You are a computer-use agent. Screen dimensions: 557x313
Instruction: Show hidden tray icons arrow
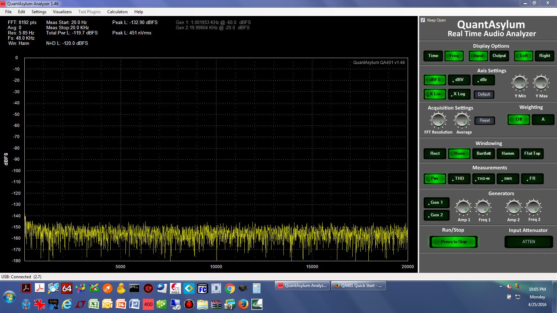point(501,287)
